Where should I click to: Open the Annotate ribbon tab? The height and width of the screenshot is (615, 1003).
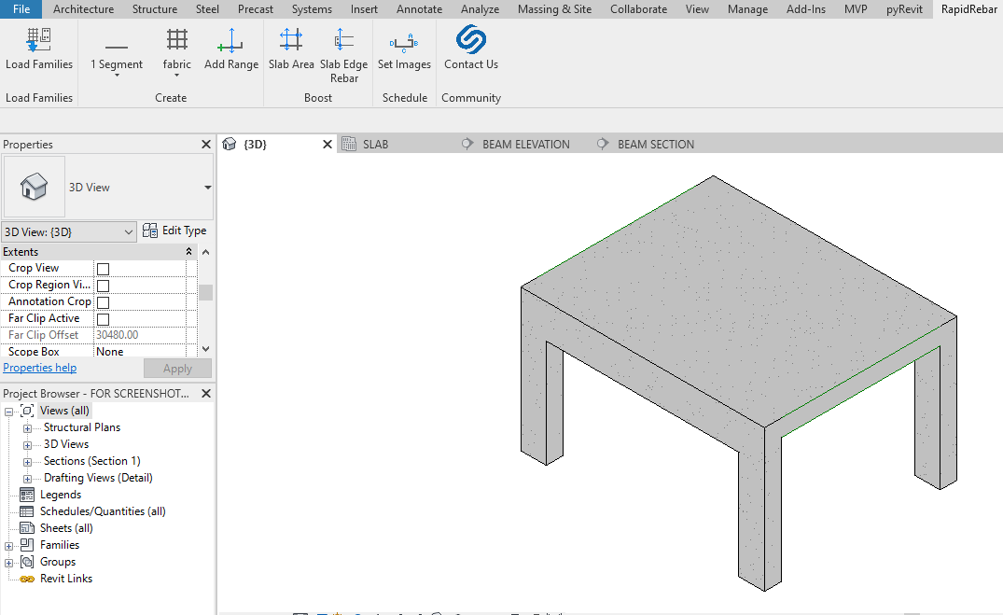pos(419,9)
